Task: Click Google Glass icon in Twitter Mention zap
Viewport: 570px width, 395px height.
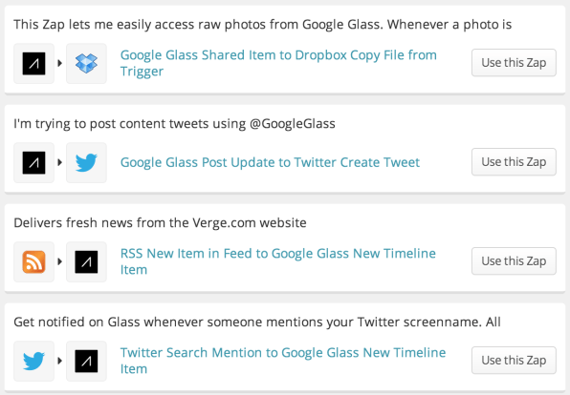Action: pos(86,361)
